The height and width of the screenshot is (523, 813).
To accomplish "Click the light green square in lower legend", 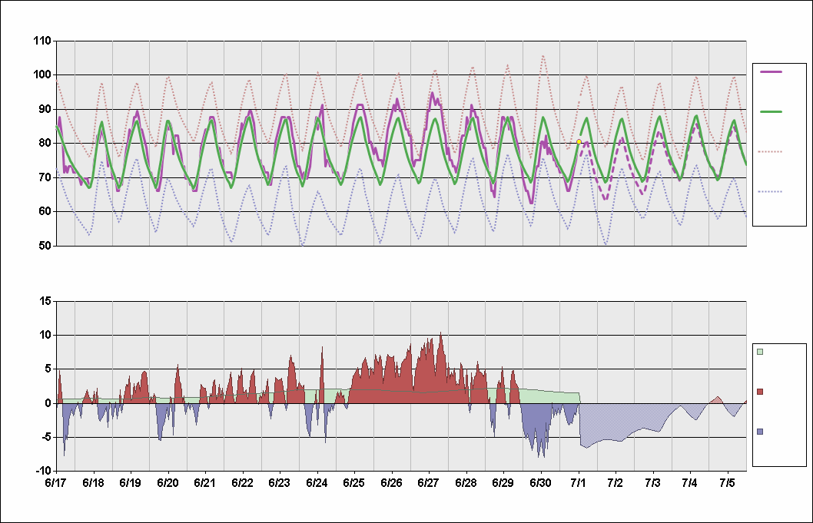I will (x=760, y=352).
